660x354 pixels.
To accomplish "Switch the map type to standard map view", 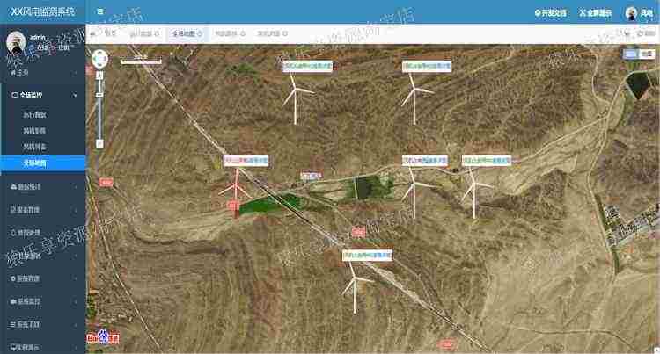I will (x=646, y=54).
